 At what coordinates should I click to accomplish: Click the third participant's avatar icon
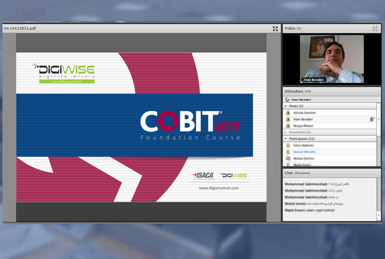pyautogui.click(x=288, y=158)
